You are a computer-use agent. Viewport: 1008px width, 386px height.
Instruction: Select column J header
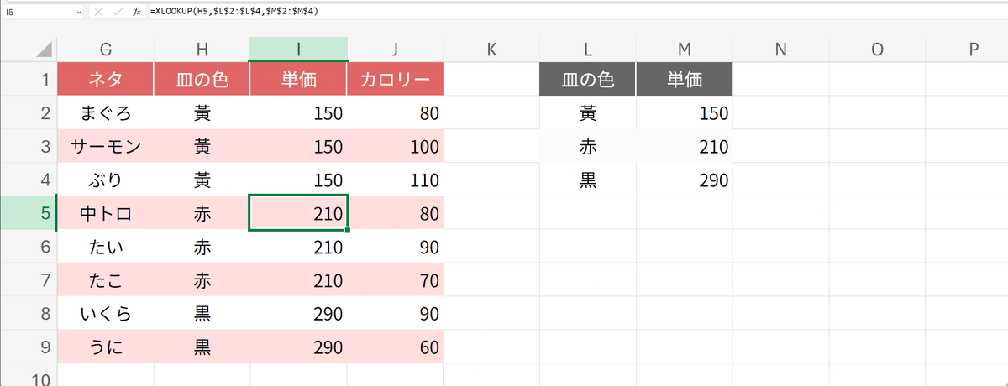395,50
